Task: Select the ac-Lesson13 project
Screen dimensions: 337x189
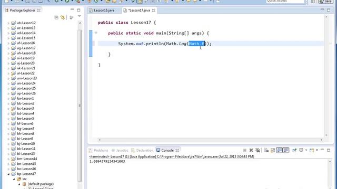Action: 26,28
